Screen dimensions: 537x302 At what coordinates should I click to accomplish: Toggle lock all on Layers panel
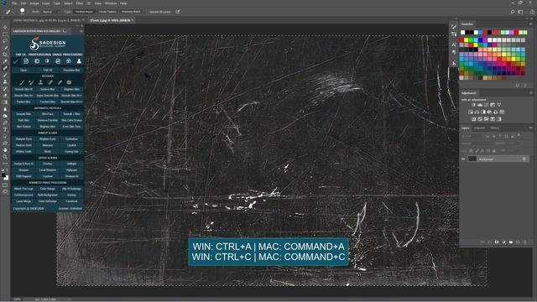click(x=494, y=151)
